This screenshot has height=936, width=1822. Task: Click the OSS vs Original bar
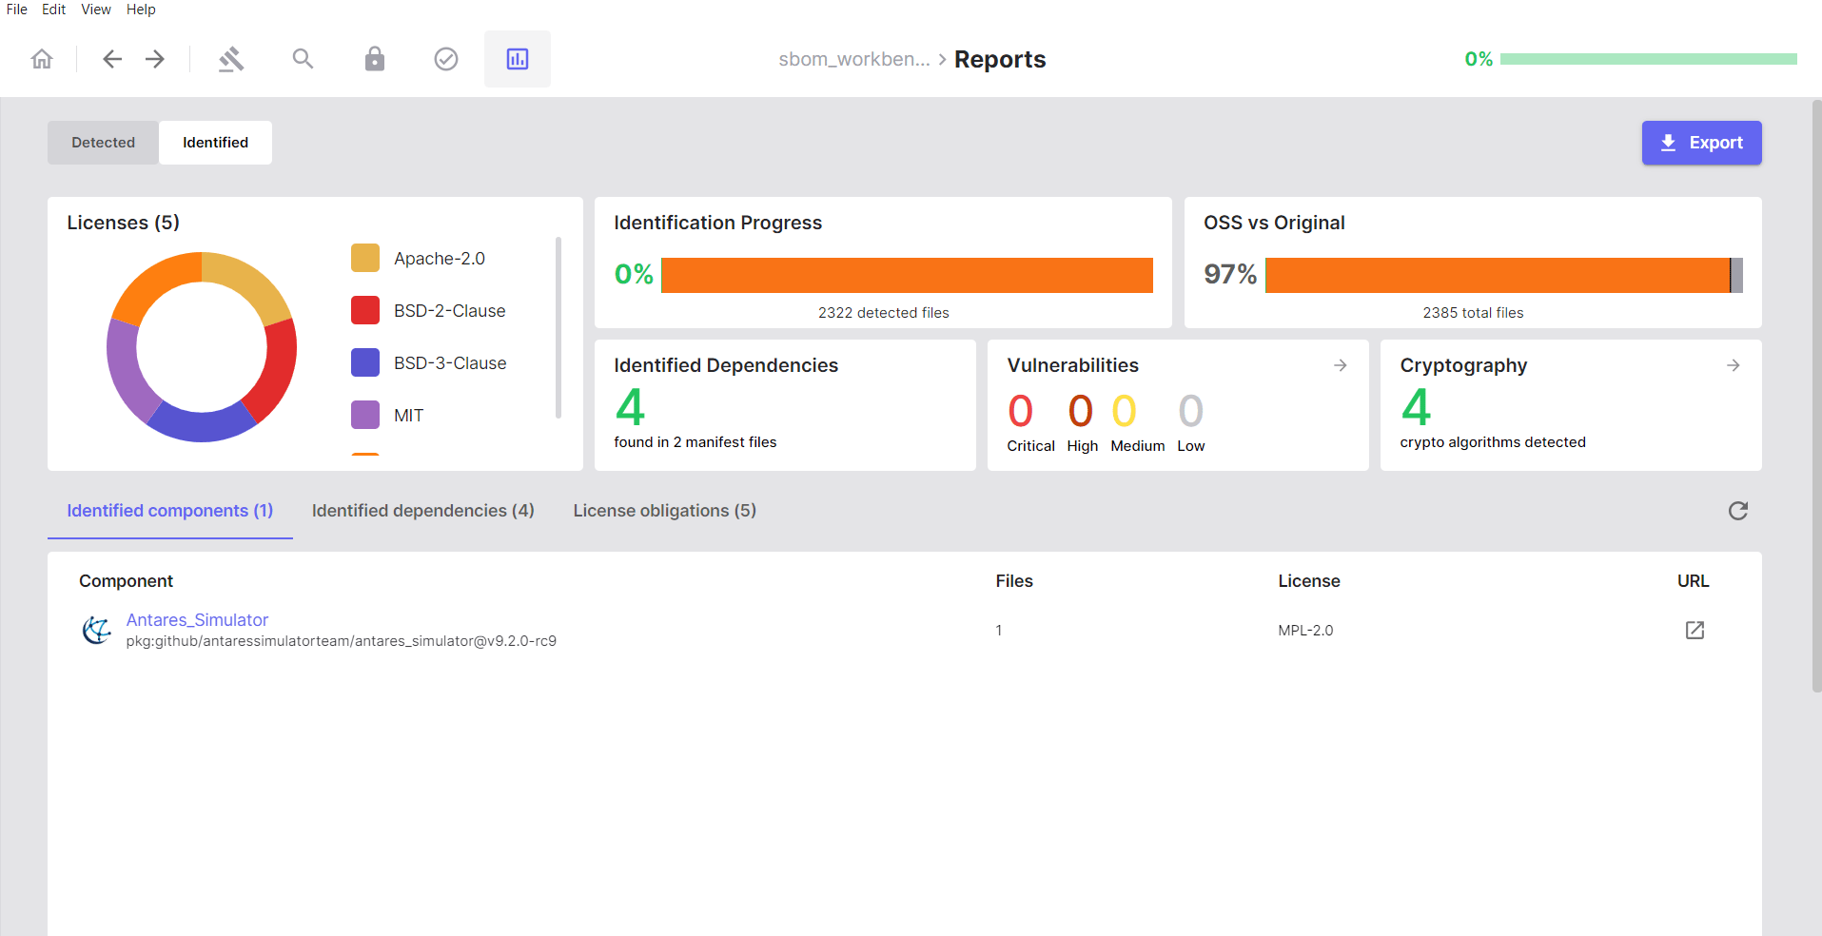coord(1504,275)
